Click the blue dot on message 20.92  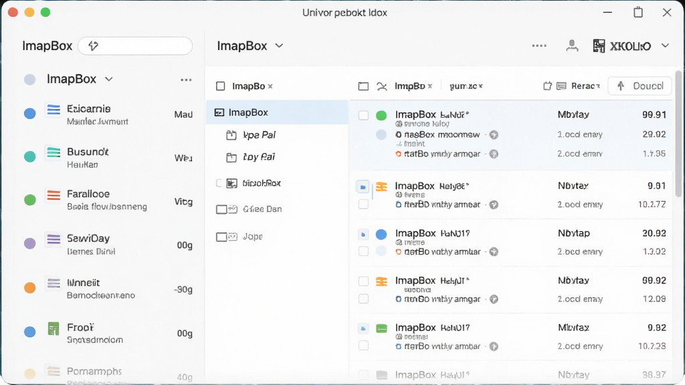click(381, 235)
